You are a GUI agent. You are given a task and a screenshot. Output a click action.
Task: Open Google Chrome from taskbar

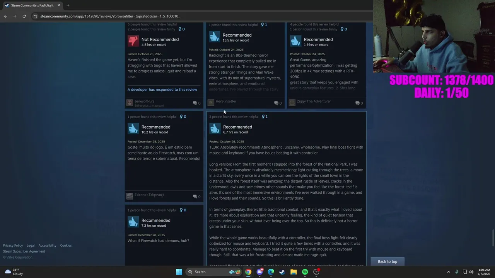pyautogui.click(x=248, y=272)
